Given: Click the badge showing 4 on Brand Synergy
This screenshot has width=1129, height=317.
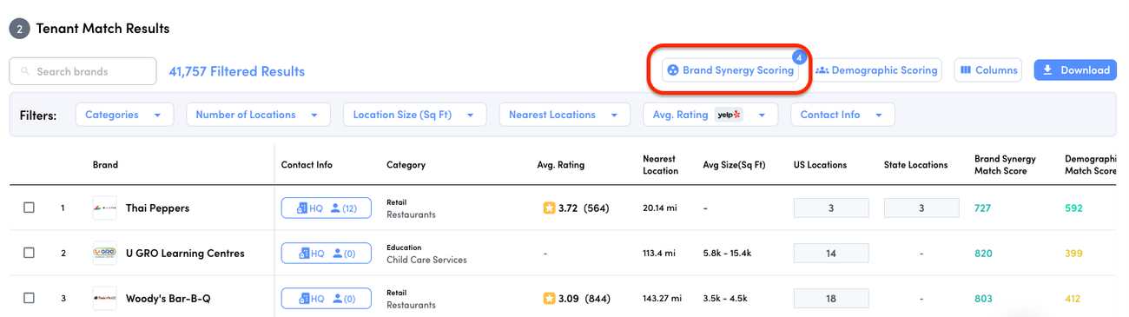Looking at the screenshot, I should 799,57.
